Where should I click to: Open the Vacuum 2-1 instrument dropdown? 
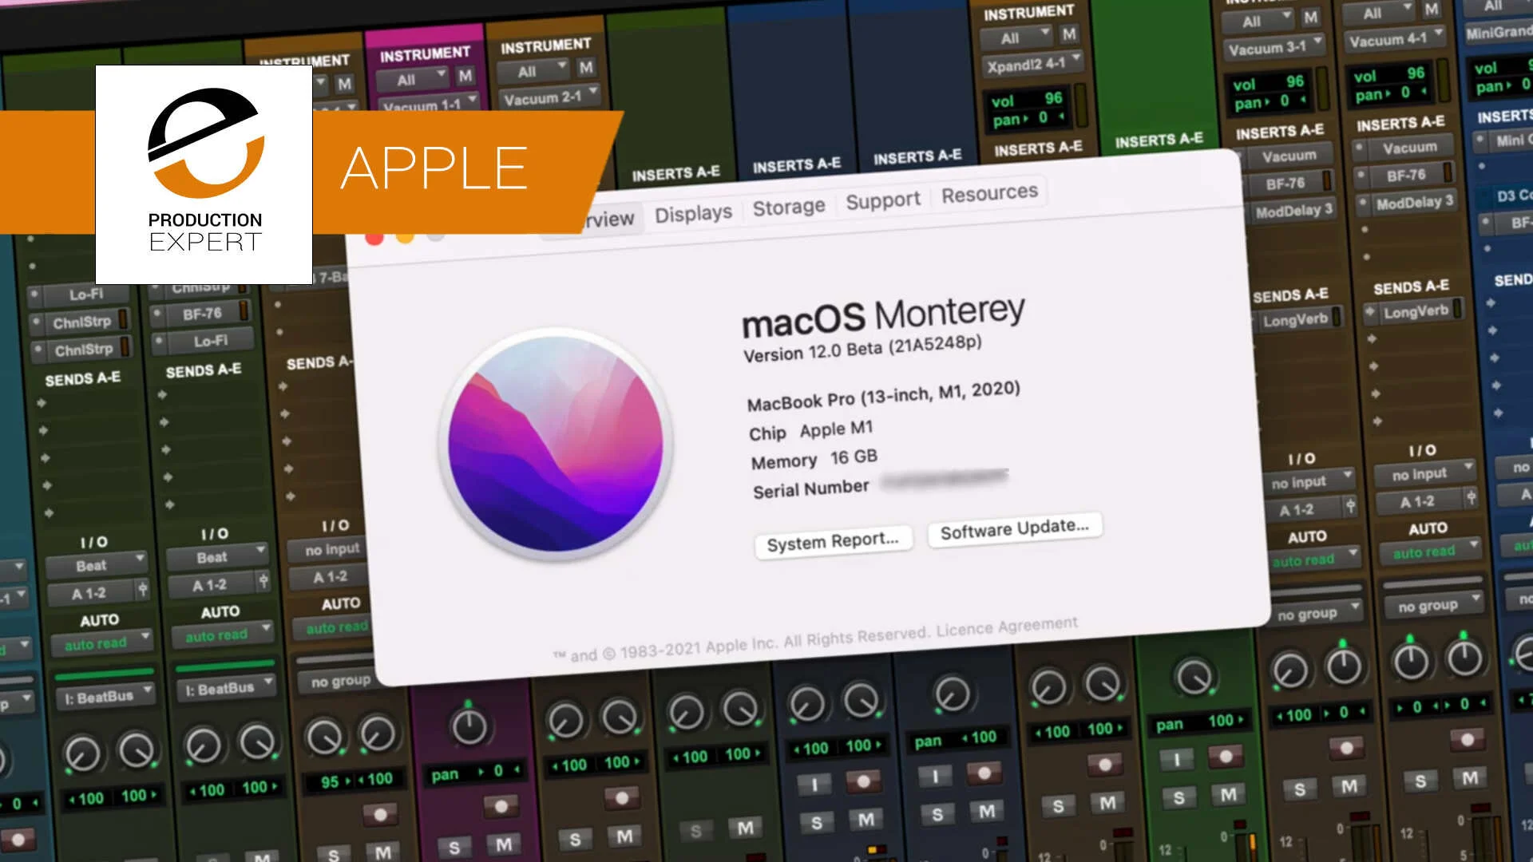point(549,98)
